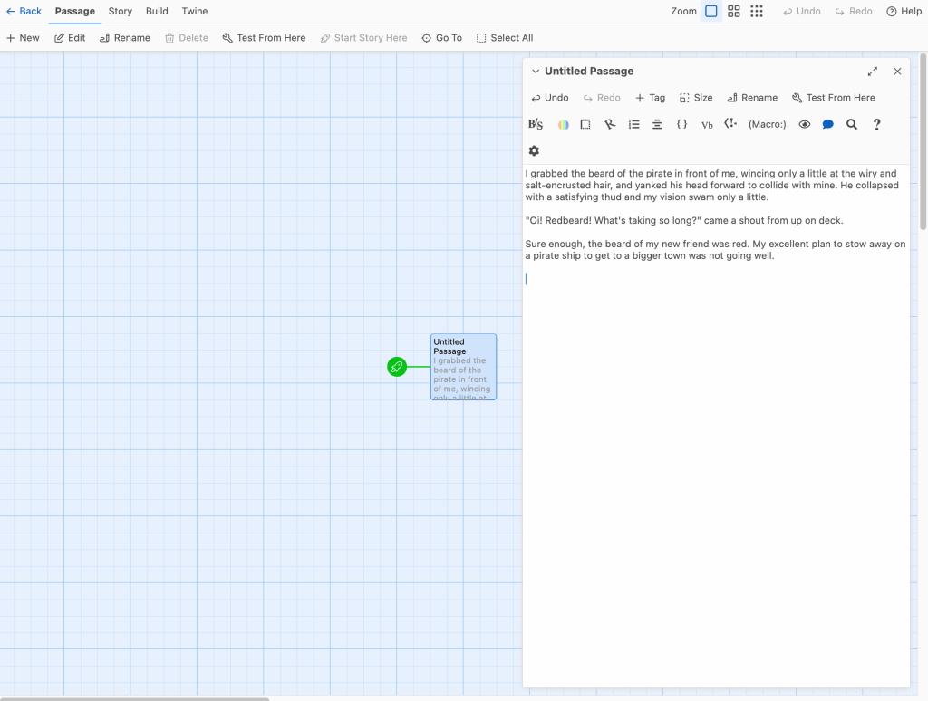Collapse the Untitled Passage panel chevron
The height and width of the screenshot is (701, 928).
535,72
